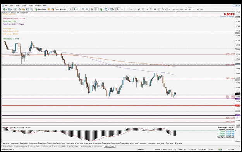Open the View menu
This screenshot has height=152, width=242.
[x=12, y=6]
